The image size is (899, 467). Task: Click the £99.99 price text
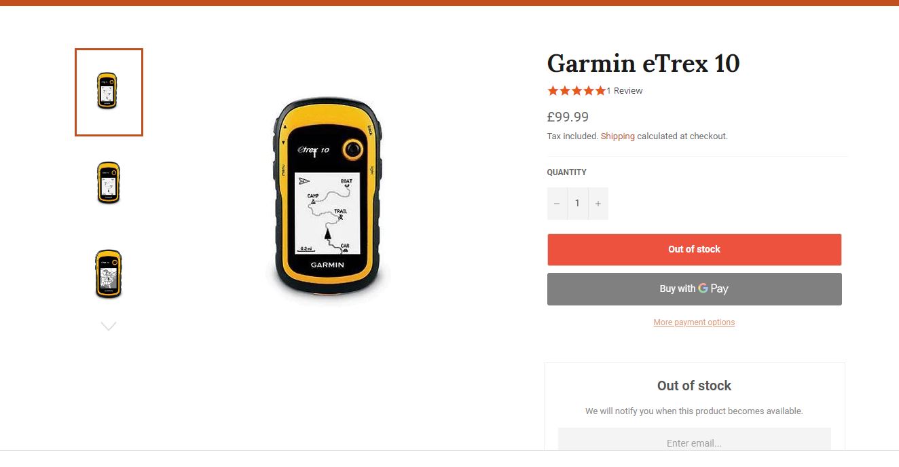(x=568, y=117)
